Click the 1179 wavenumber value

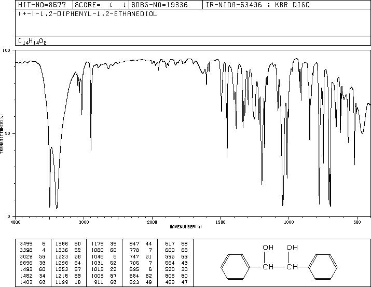tap(97, 244)
